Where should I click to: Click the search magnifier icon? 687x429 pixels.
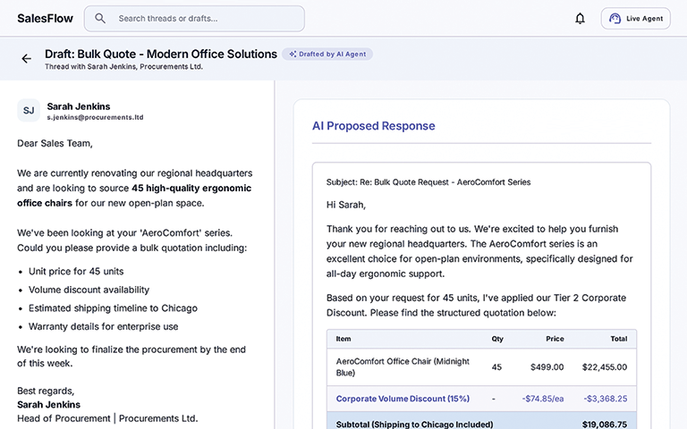(x=100, y=19)
